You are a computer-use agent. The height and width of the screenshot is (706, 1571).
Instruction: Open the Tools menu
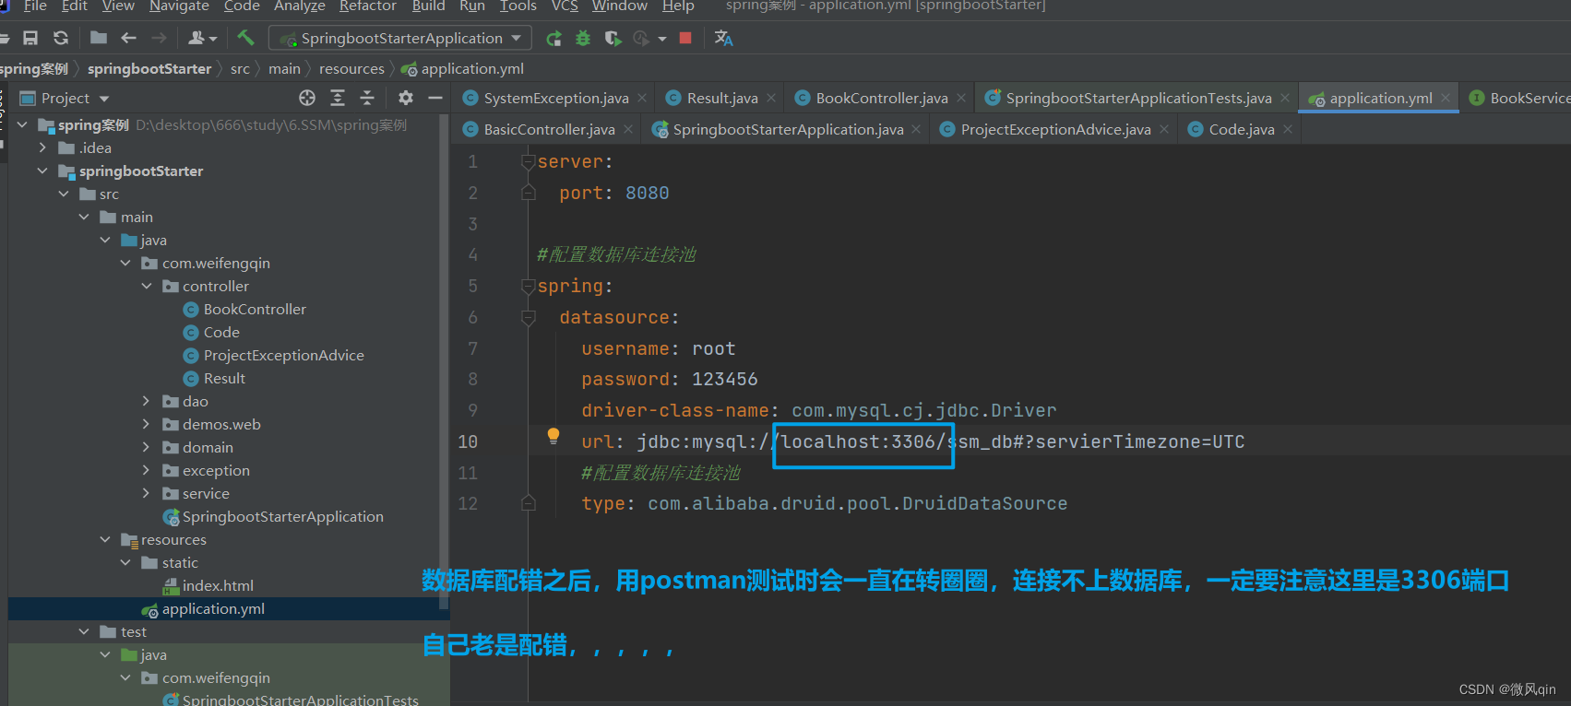(518, 6)
